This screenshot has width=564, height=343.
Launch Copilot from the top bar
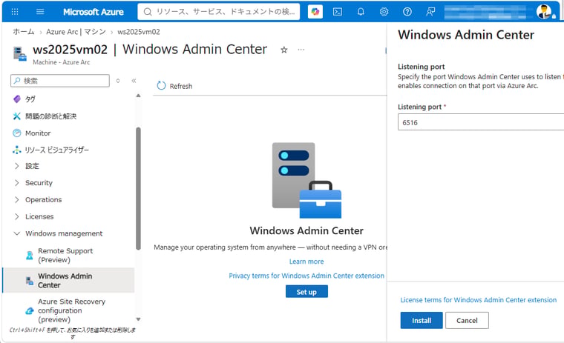point(315,12)
